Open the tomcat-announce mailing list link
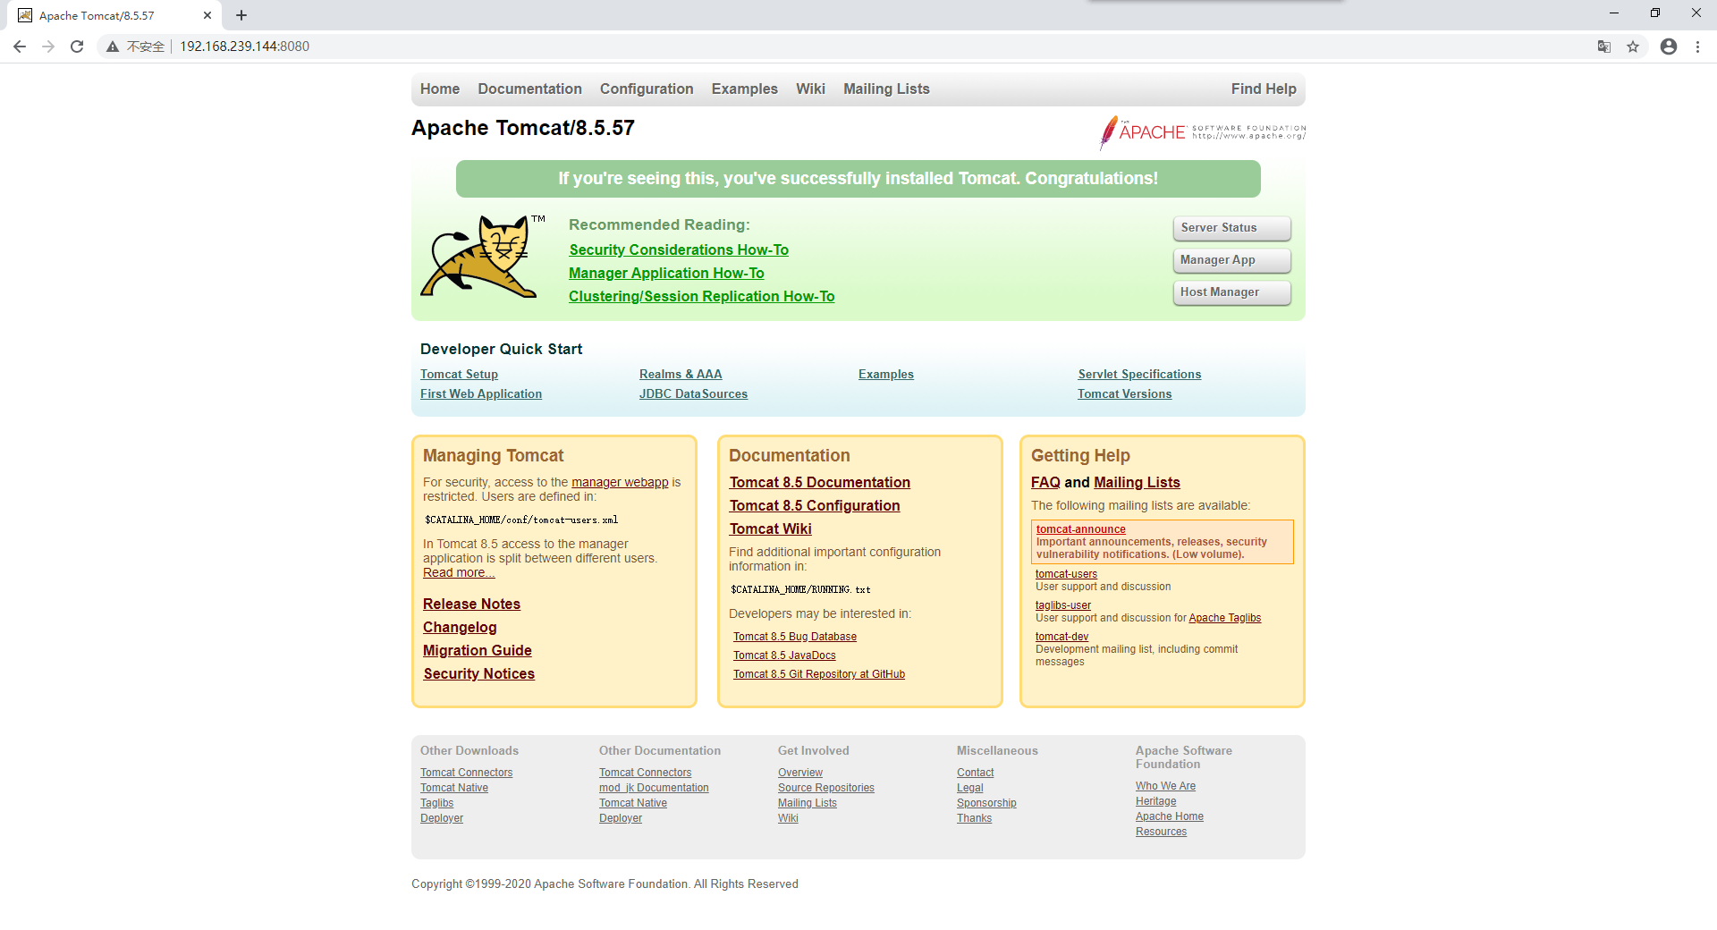The width and height of the screenshot is (1717, 930). (x=1080, y=529)
